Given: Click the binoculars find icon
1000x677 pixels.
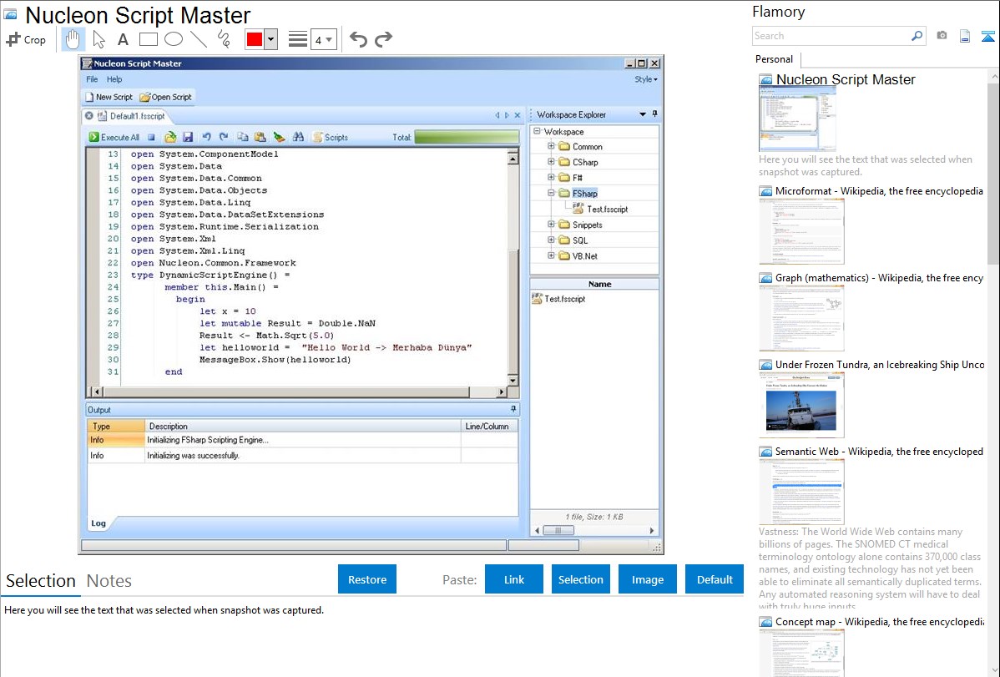Looking at the screenshot, I should click(x=298, y=137).
